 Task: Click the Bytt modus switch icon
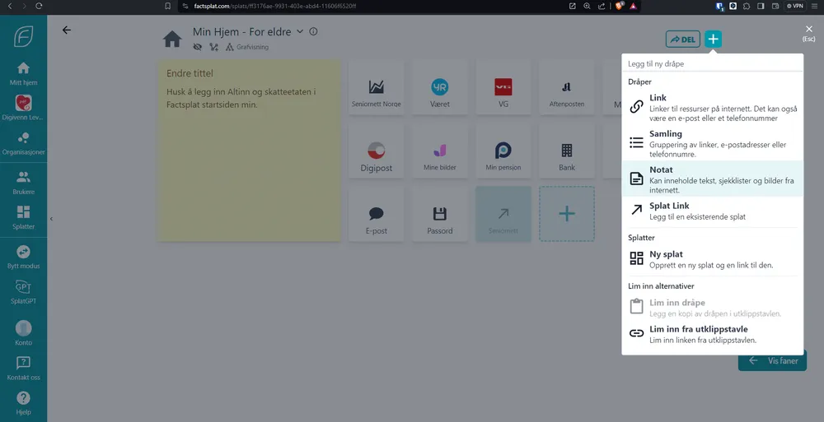[23, 256]
